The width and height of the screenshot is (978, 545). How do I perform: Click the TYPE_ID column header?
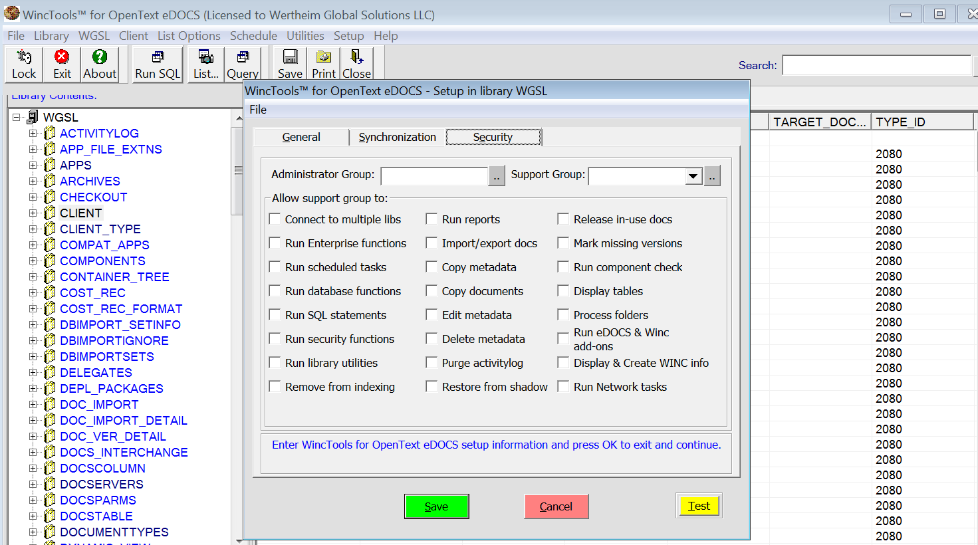[x=922, y=122]
